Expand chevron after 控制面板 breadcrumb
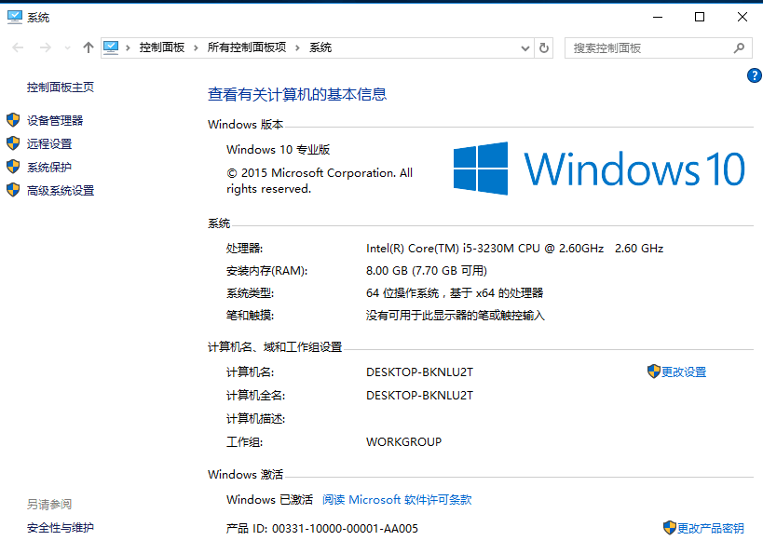Image resolution: width=763 pixels, height=554 pixels. pos(196,47)
